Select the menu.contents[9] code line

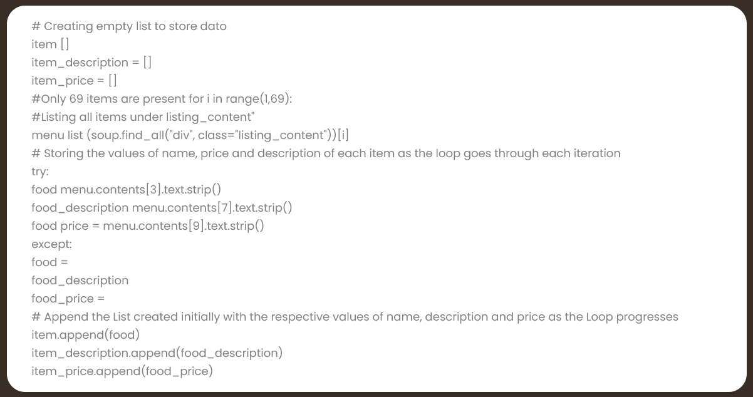[x=148, y=226]
